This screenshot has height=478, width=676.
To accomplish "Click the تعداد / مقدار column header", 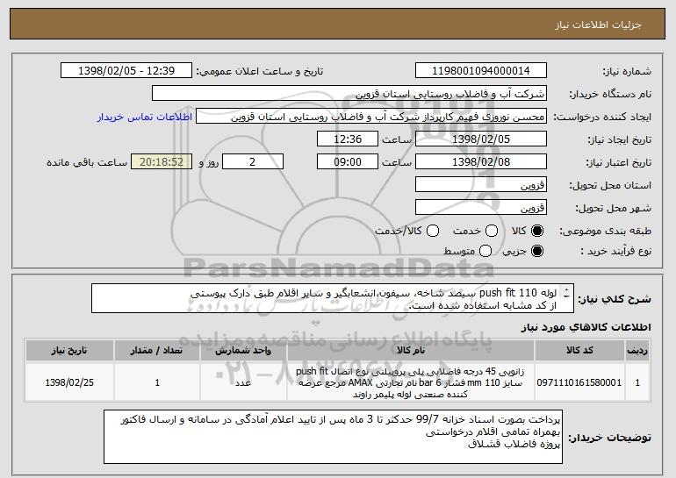I will tap(157, 351).
